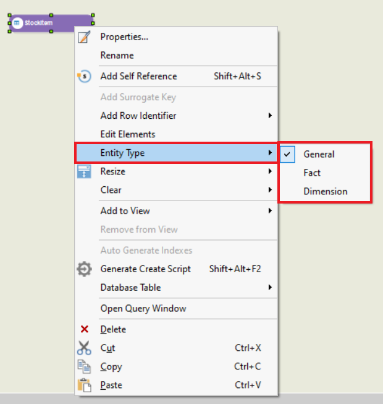Image resolution: width=383 pixels, height=404 pixels.
Task: Click the Cut scissors icon
Action: click(84, 348)
